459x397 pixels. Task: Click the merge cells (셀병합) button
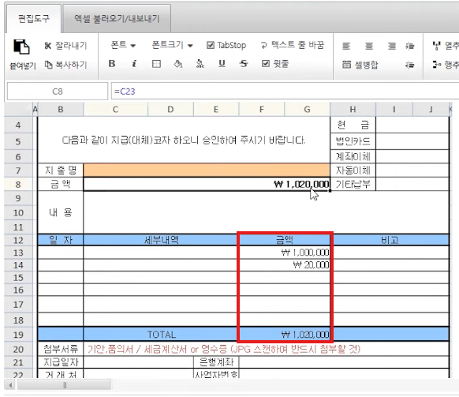360,65
